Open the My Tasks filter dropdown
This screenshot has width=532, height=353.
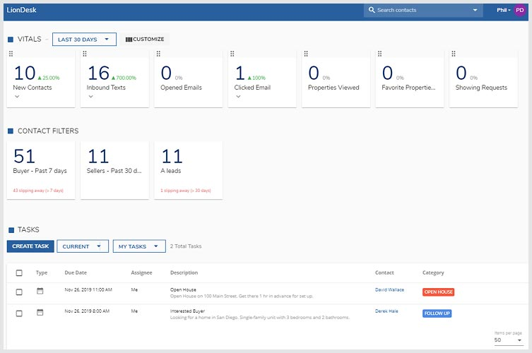click(138, 246)
